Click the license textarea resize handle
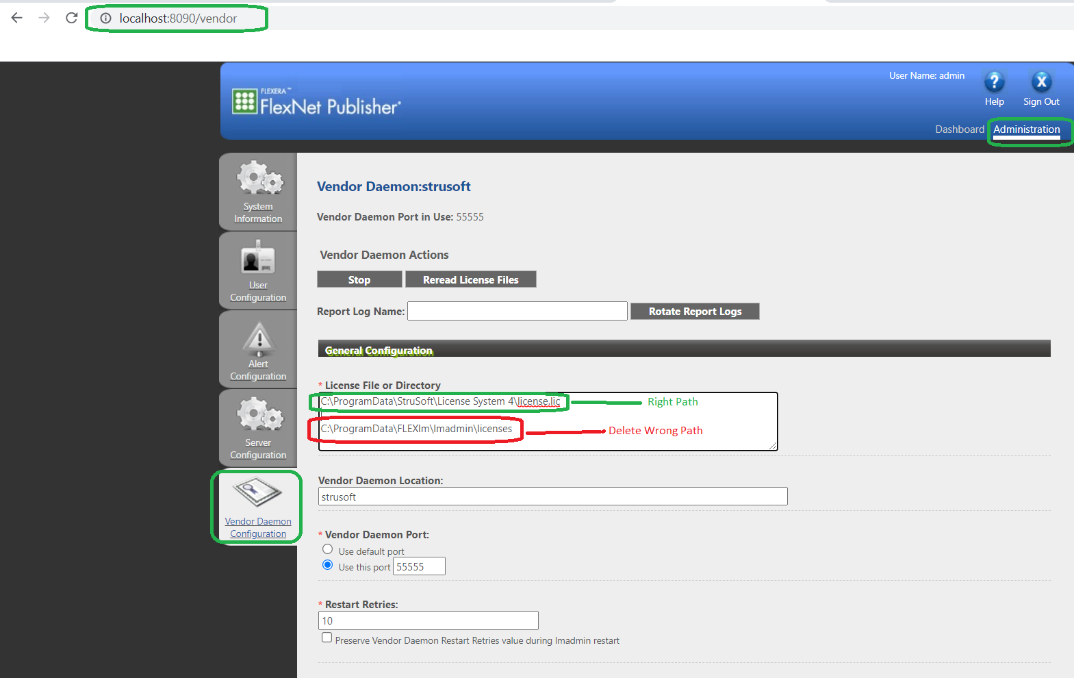Image resolution: width=1074 pixels, height=678 pixels. click(x=773, y=445)
